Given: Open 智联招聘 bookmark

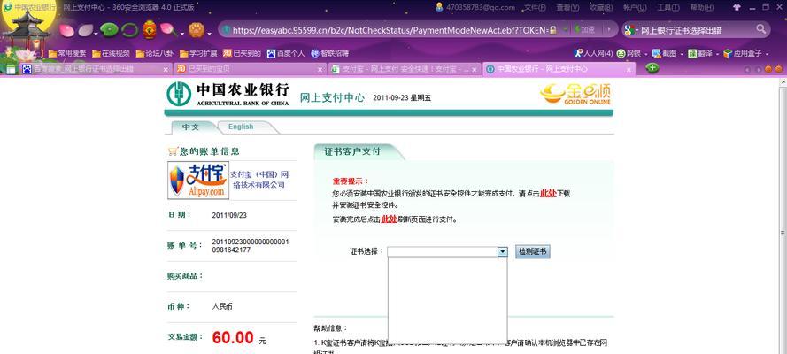Looking at the screenshot, I should pyautogui.click(x=329, y=53).
